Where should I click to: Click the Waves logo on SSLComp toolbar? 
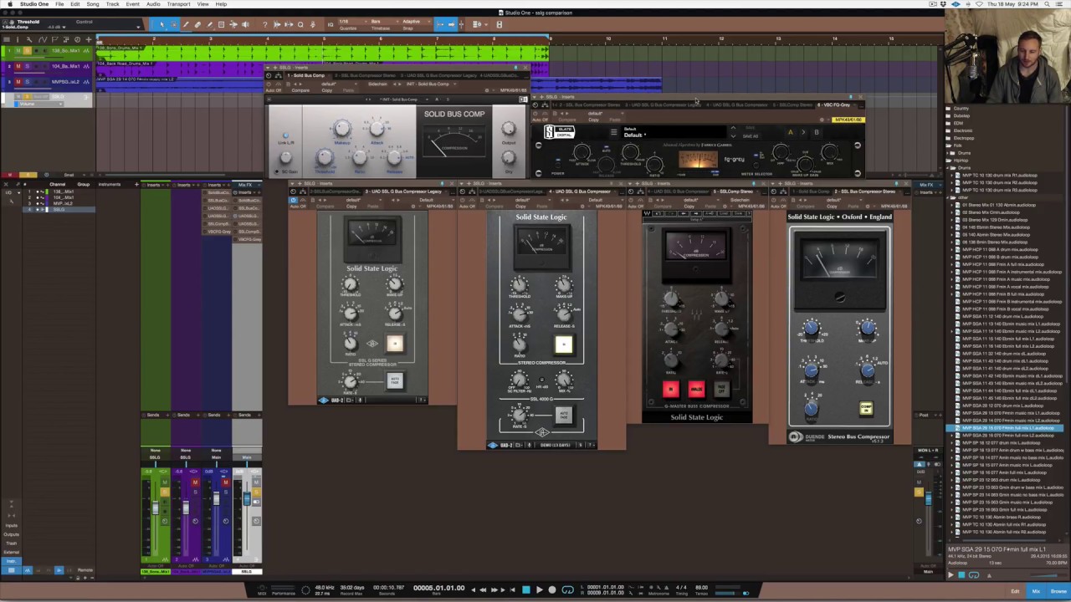(648, 214)
